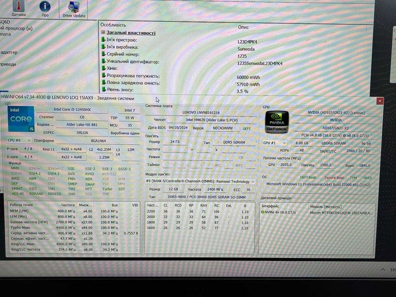The image size is (396, 297).
Task: Click the 60000 mWh design capacity value
Action: point(248,77)
